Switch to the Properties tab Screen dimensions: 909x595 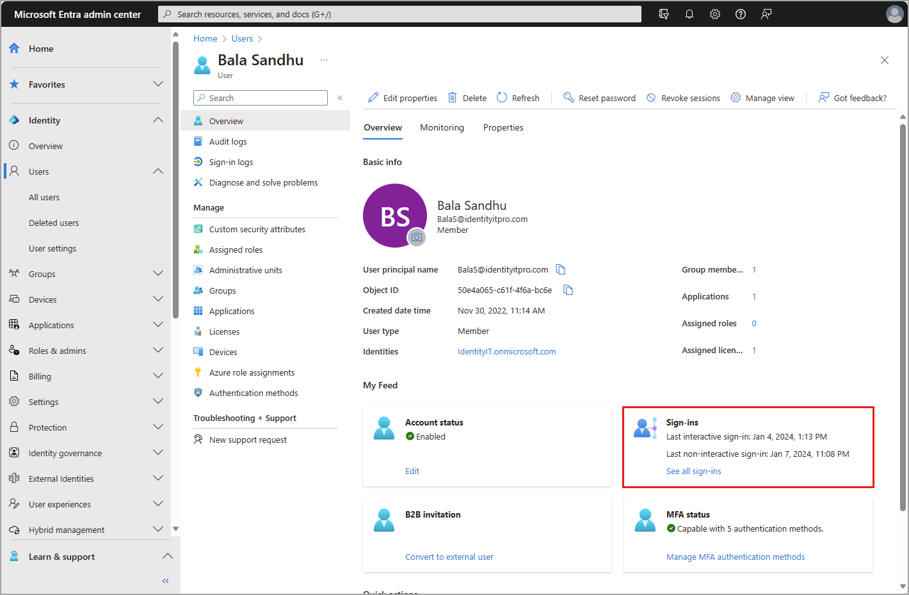(503, 127)
